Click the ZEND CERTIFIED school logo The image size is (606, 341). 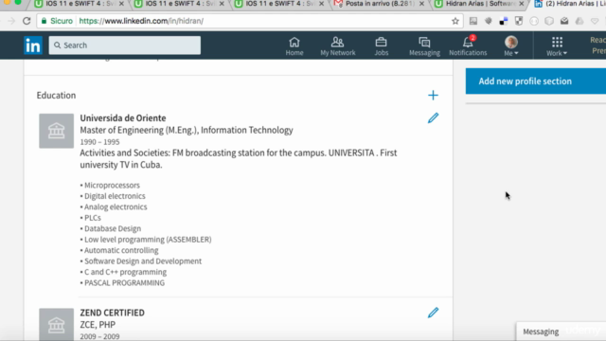[x=57, y=324]
